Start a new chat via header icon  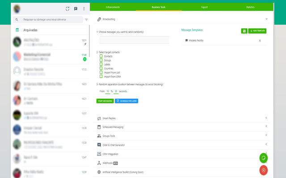pos(76,8)
